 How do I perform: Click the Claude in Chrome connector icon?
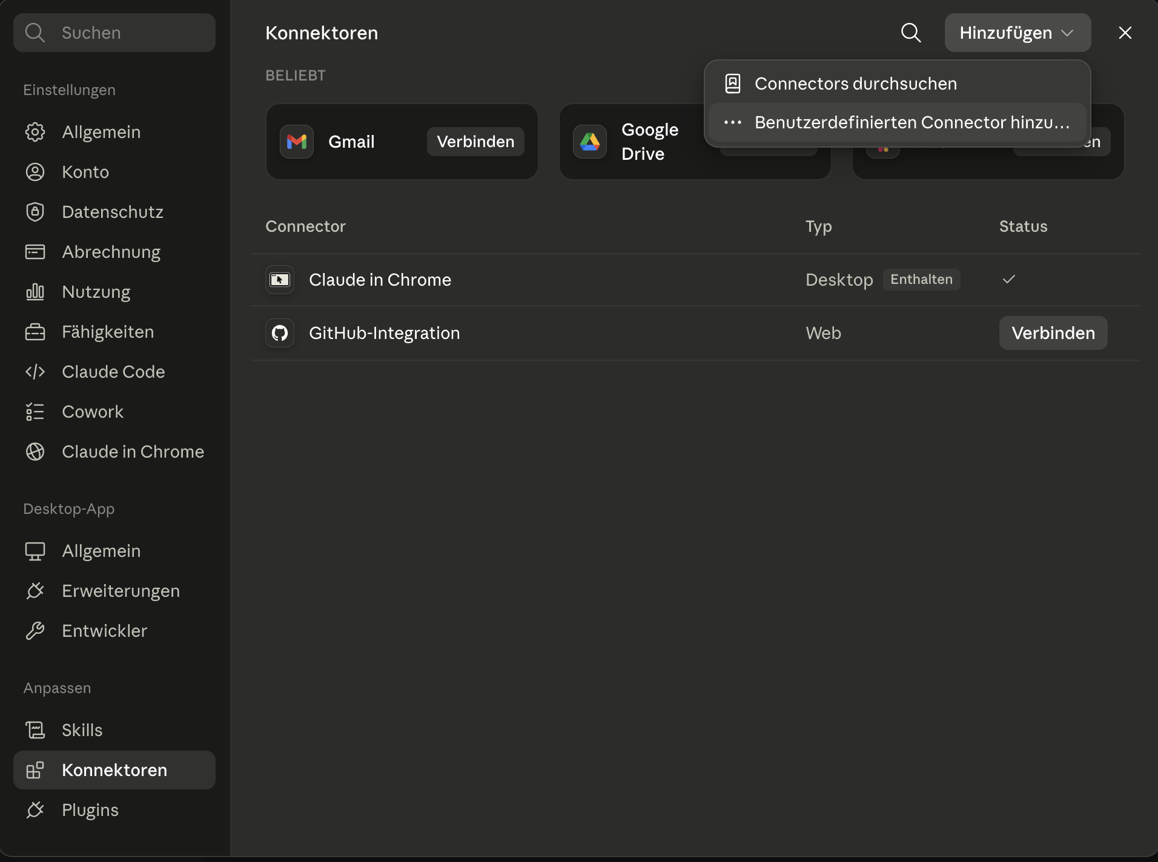click(x=280, y=280)
